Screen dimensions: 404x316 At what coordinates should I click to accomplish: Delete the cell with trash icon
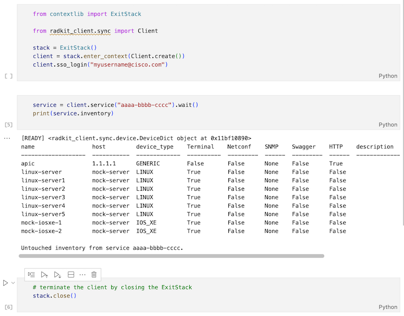pyautogui.click(x=94, y=275)
